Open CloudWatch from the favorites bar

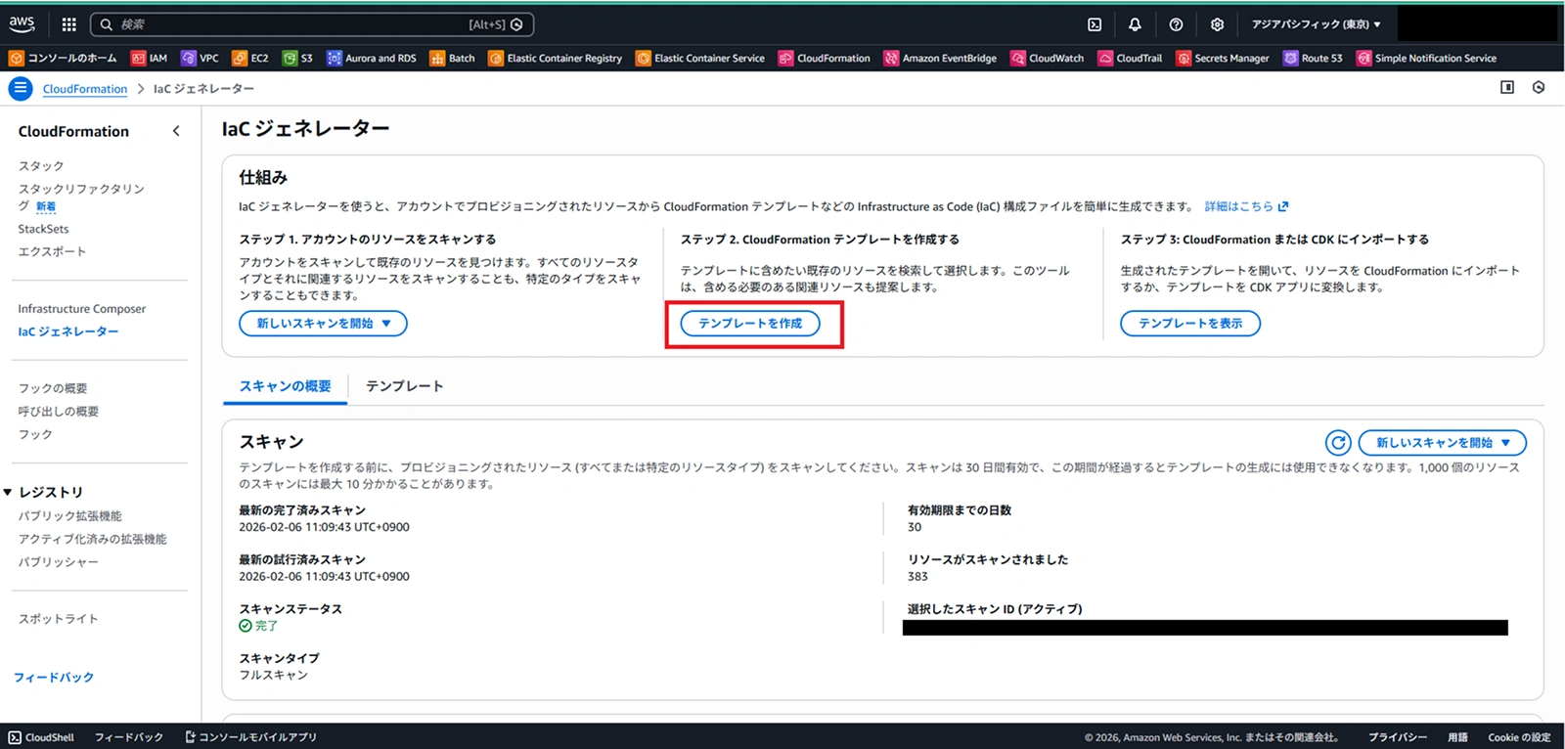point(1048,59)
